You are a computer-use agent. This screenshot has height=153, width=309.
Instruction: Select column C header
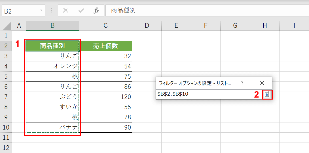point(105,26)
